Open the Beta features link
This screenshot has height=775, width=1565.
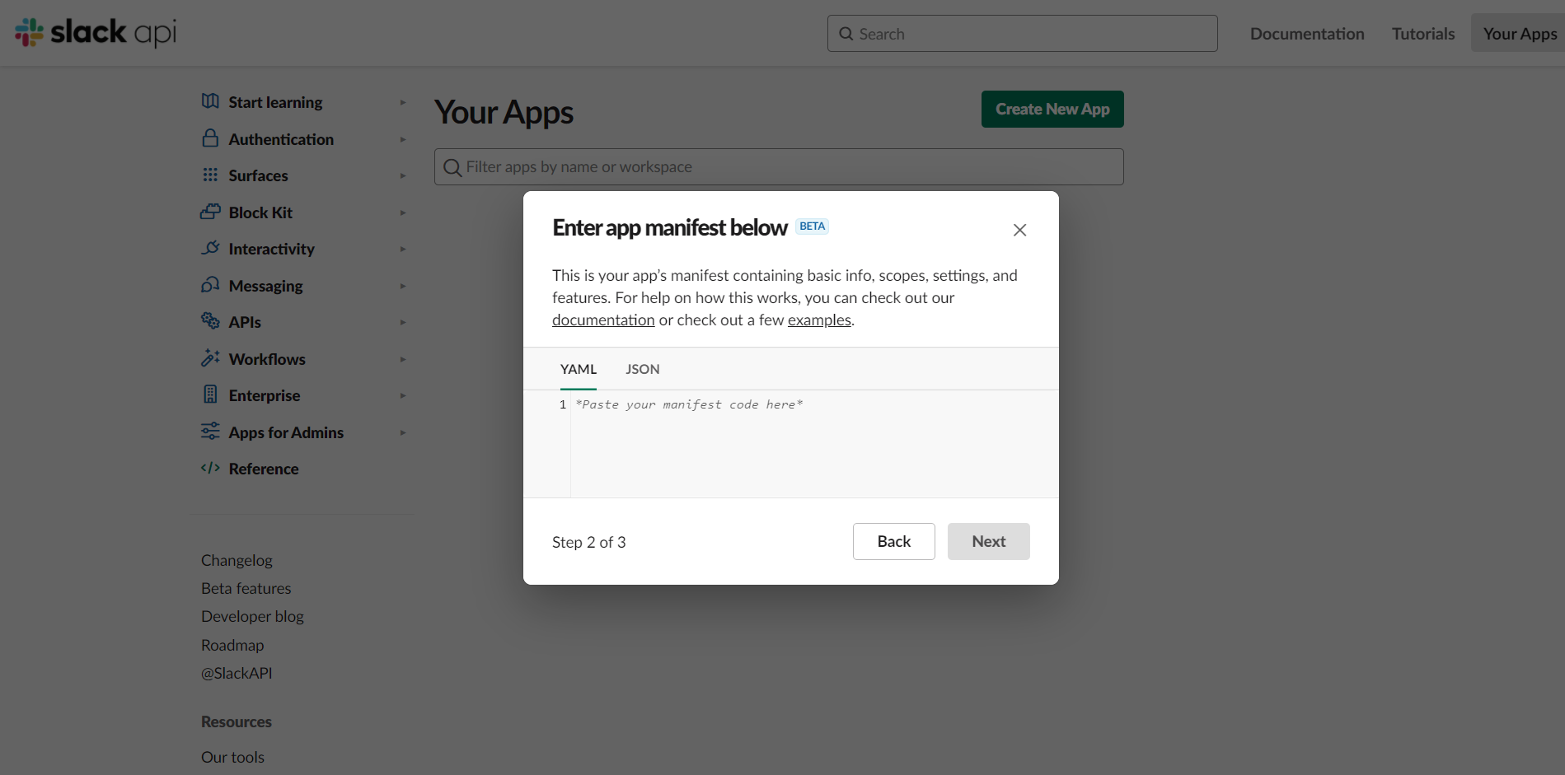pyautogui.click(x=246, y=588)
